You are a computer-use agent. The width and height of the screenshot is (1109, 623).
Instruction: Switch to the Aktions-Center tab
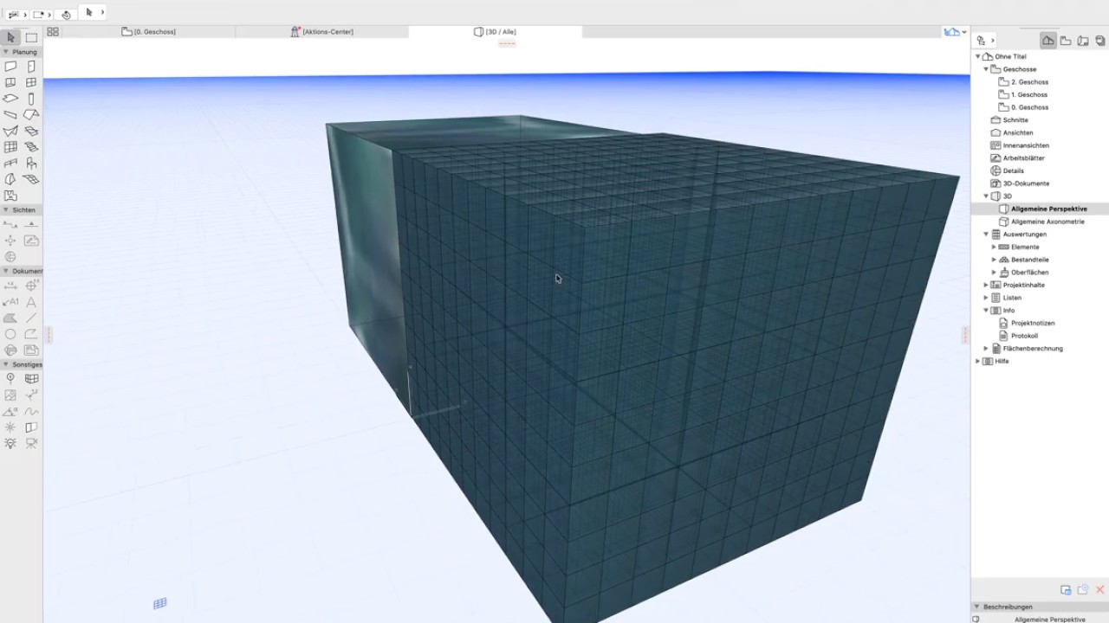tap(321, 31)
